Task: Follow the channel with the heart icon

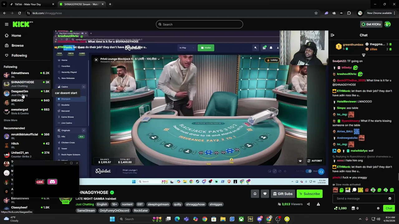Action: [265, 194]
